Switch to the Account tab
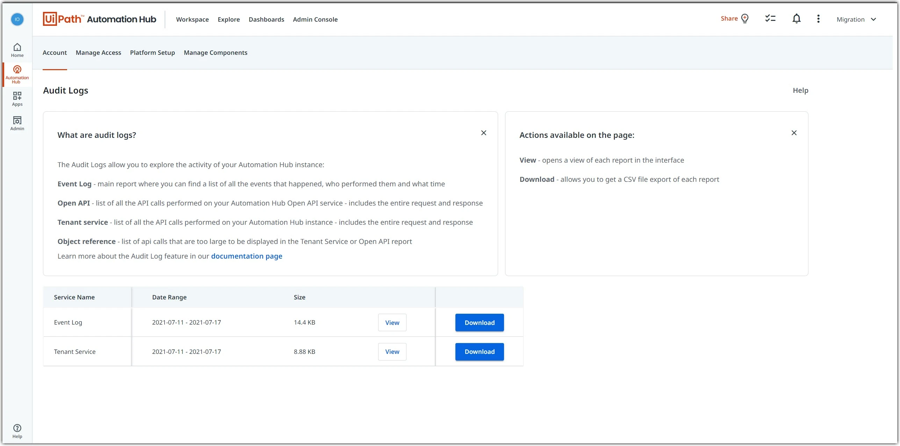900x446 pixels. coord(55,53)
